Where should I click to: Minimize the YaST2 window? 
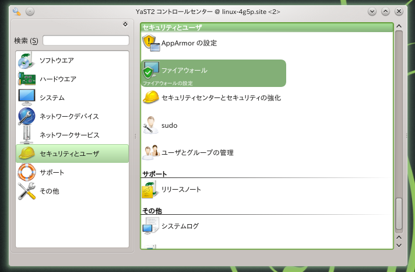pos(372,12)
